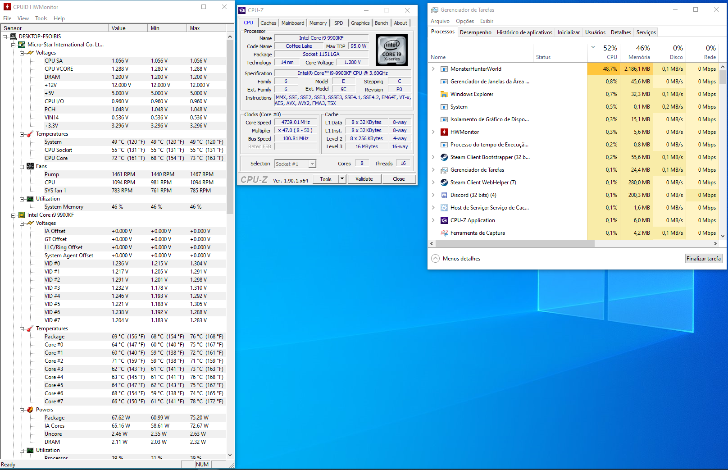Image resolution: width=728 pixels, height=470 pixels.
Task: Click the Tools button in CPU-Z
Action: [326, 179]
